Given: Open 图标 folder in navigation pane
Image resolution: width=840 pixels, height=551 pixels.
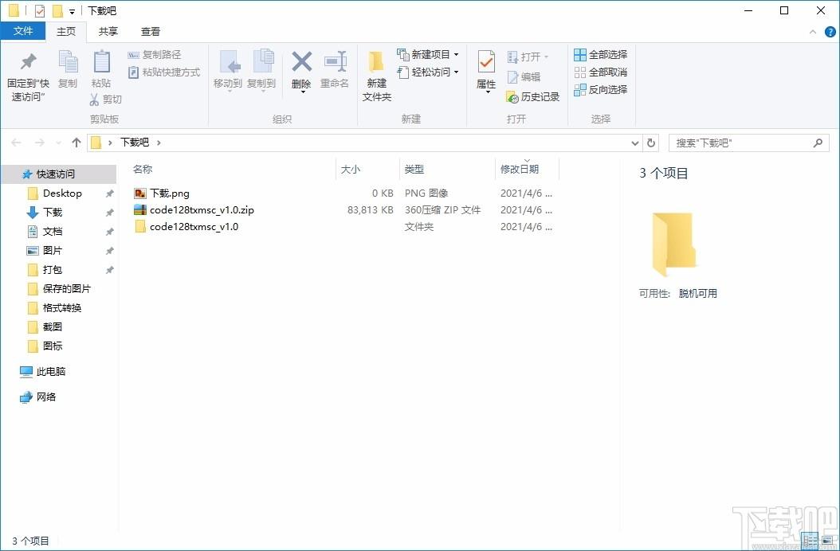Looking at the screenshot, I should click(x=53, y=346).
